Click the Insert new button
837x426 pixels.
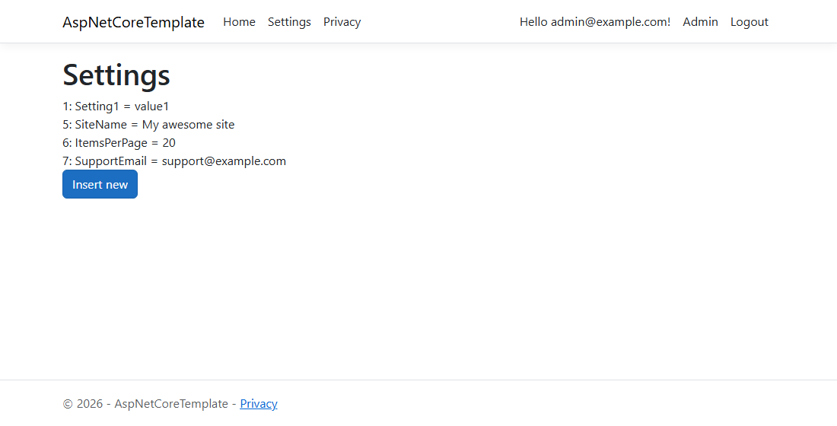pyautogui.click(x=100, y=184)
